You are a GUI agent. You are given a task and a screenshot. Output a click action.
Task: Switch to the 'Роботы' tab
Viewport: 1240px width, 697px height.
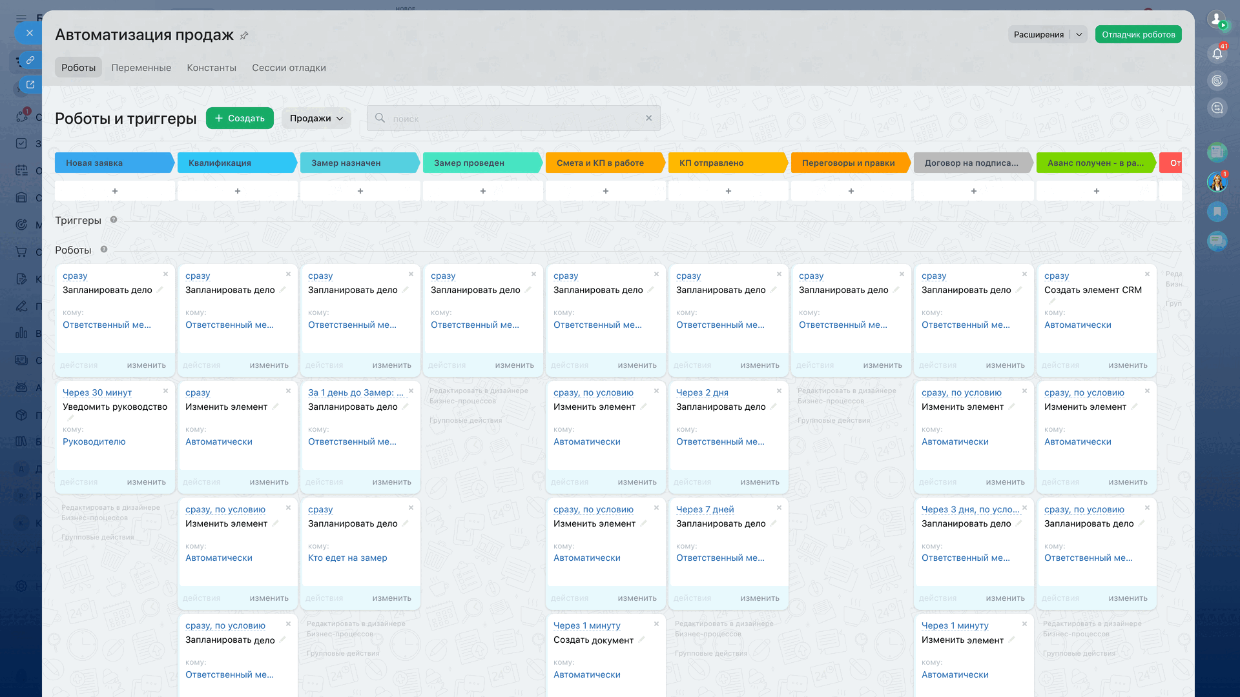[78, 68]
